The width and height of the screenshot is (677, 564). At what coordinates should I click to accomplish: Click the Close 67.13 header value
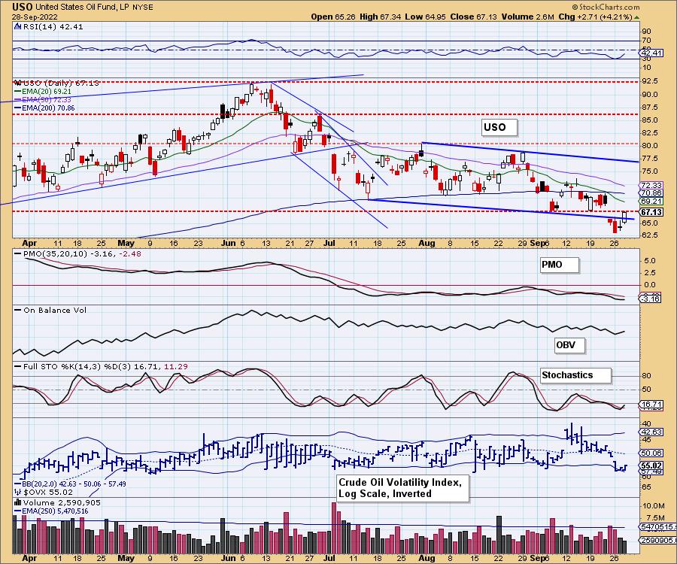coord(473,17)
